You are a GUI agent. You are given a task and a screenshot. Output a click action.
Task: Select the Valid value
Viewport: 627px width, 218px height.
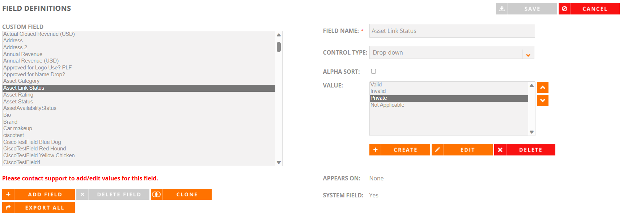tap(449, 85)
